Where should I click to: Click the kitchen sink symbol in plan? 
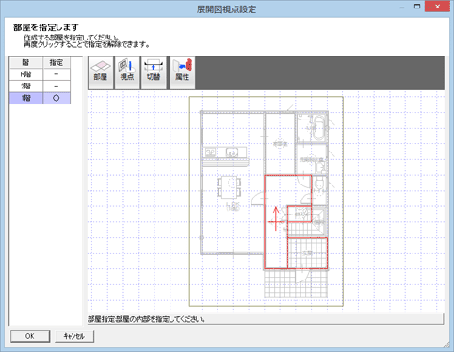click(233, 152)
